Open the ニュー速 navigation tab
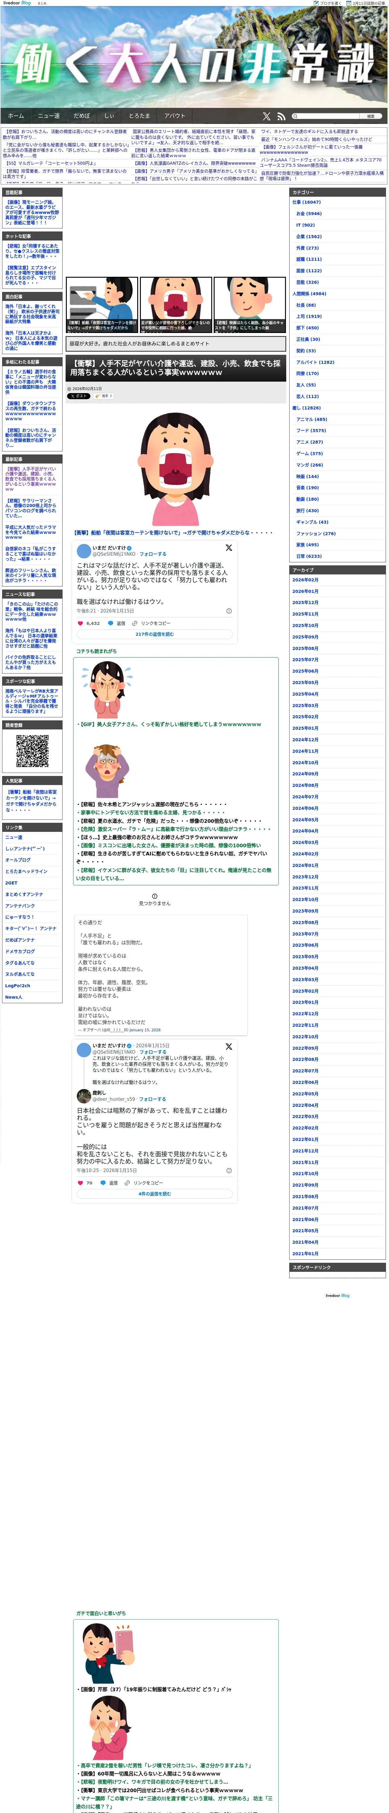This screenshot has height=1813, width=389. [x=49, y=116]
